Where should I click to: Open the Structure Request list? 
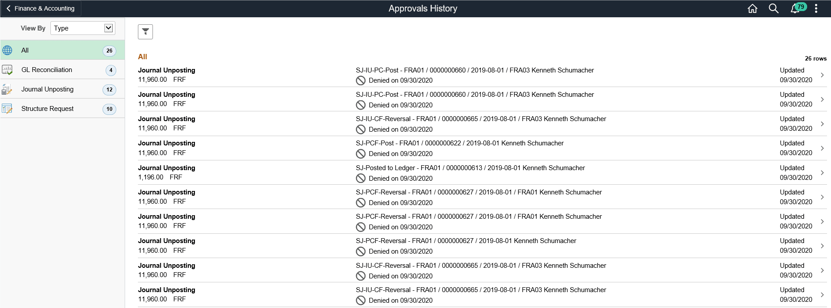tap(62, 108)
